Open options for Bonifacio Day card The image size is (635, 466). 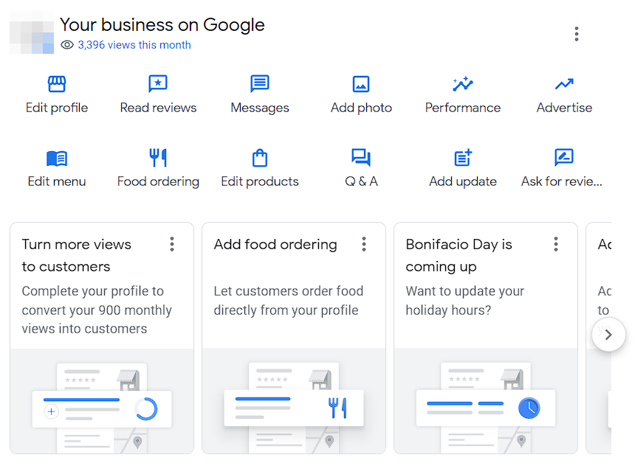click(x=556, y=244)
